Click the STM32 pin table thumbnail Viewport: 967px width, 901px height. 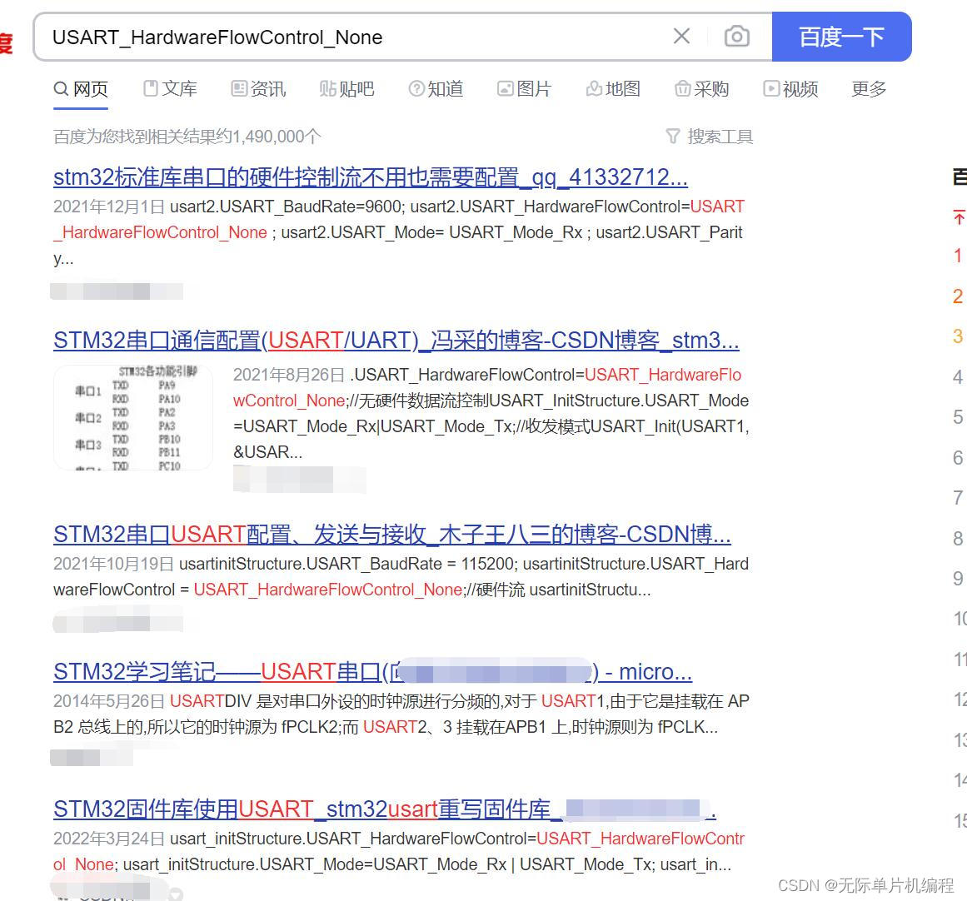coord(133,417)
